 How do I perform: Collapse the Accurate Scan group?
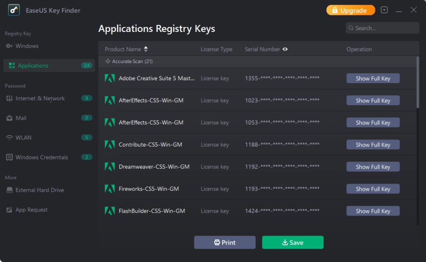[x=108, y=61]
